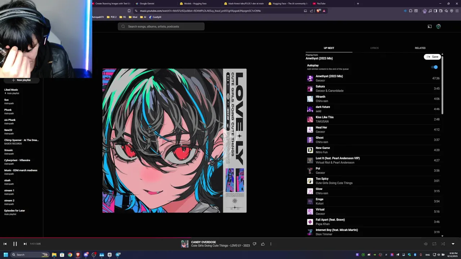Open Google Chrome from taskbar
The image size is (461, 259).
[70, 255]
